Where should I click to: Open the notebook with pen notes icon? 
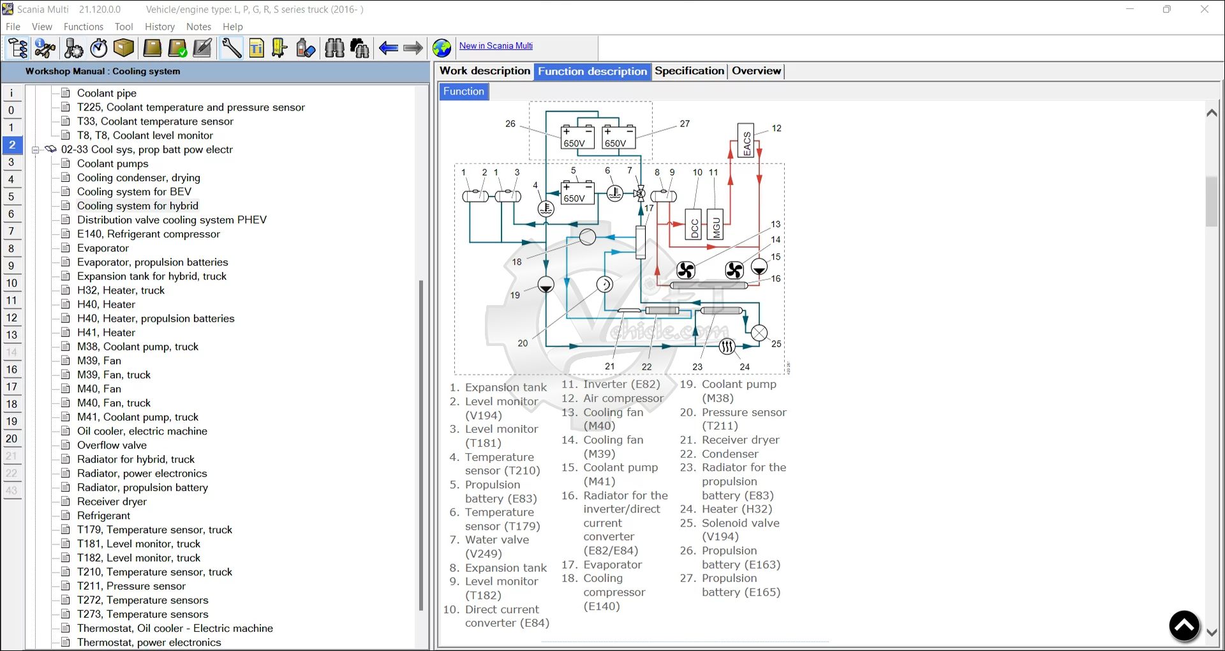pyautogui.click(x=202, y=48)
